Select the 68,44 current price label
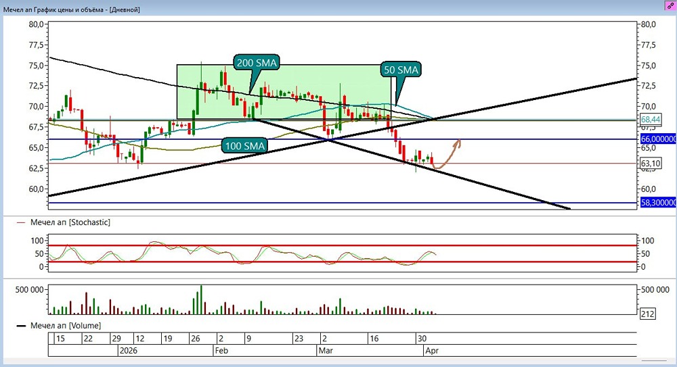The width and height of the screenshot is (677, 367). [651, 120]
